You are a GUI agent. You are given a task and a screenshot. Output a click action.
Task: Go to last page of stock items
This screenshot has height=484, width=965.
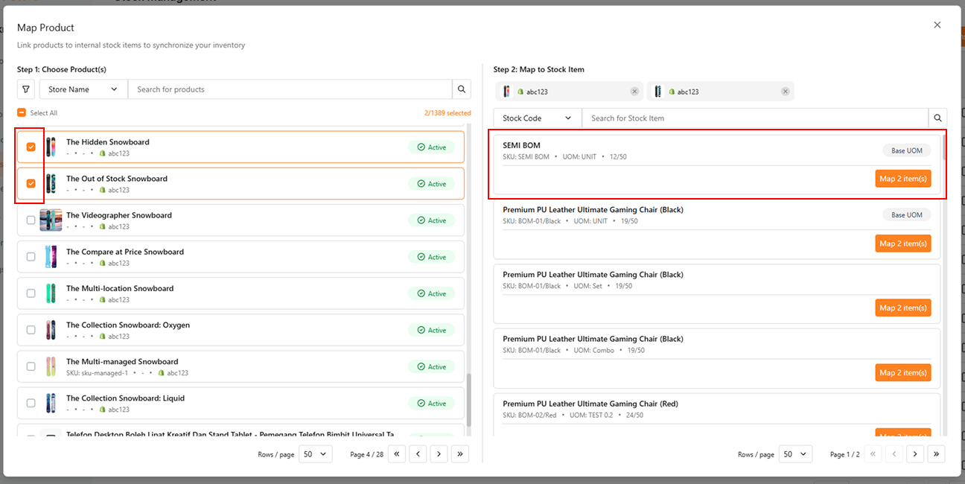[937, 454]
